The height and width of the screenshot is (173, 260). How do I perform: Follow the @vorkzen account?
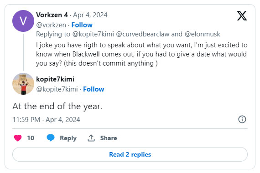82,25
